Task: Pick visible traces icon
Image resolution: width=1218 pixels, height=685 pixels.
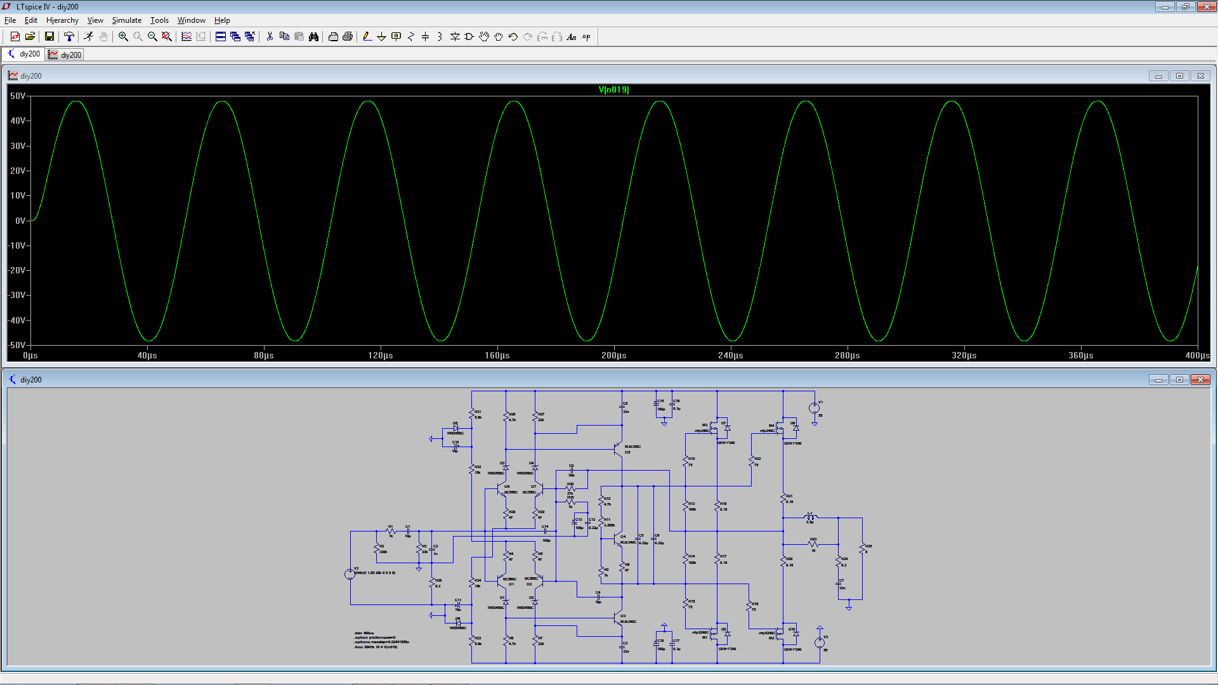Action: click(x=187, y=37)
